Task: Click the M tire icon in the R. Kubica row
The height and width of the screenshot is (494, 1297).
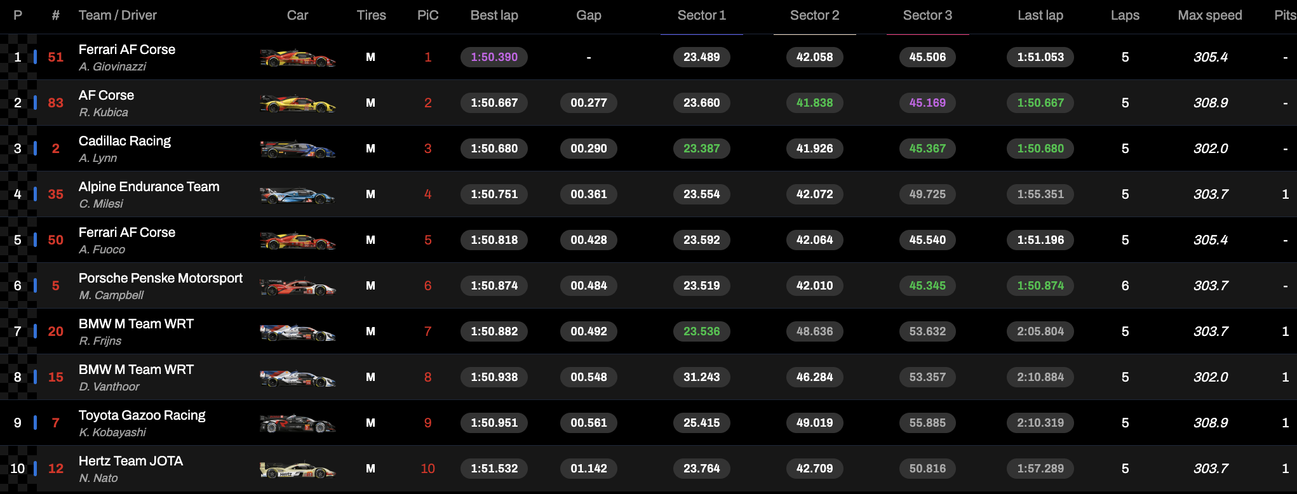Action: (370, 103)
